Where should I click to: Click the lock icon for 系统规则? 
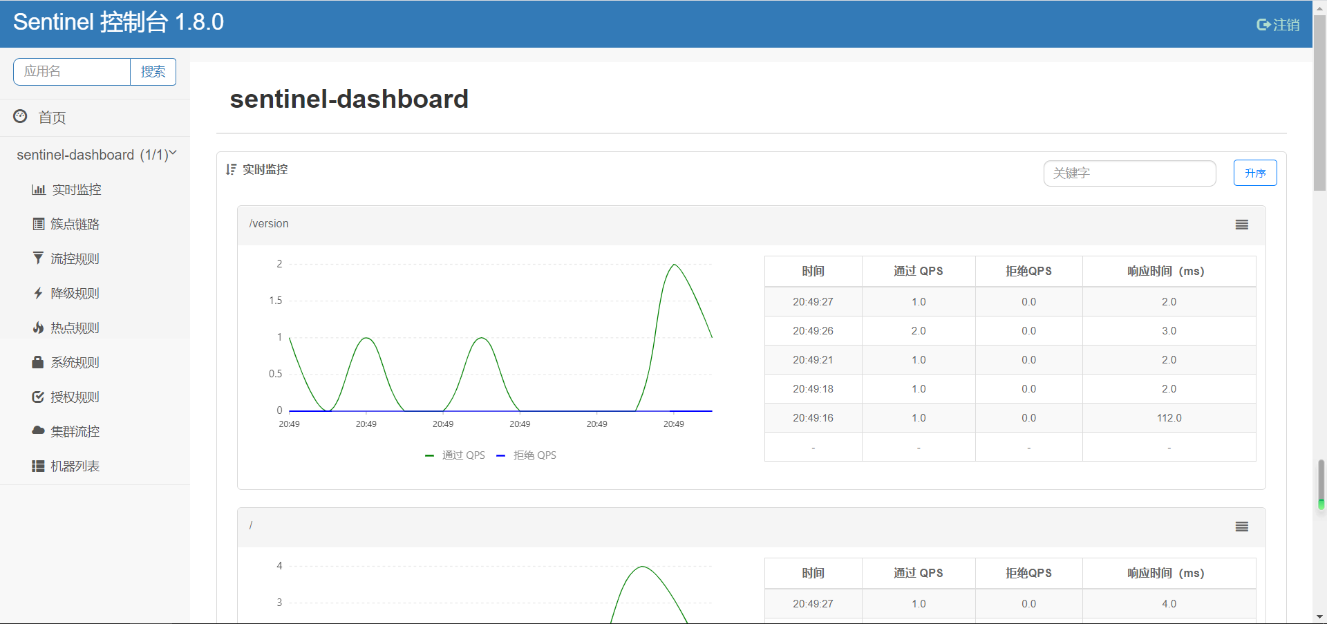tap(38, 362)
